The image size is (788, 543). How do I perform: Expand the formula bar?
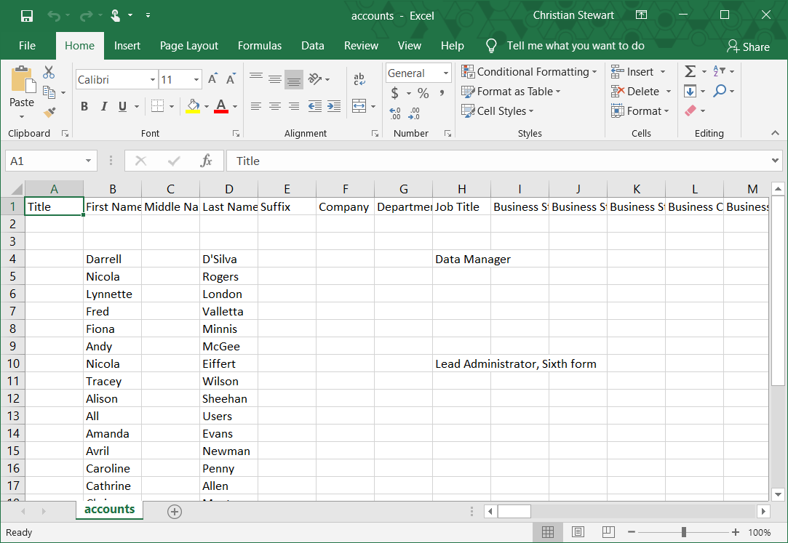click(775, 161)
